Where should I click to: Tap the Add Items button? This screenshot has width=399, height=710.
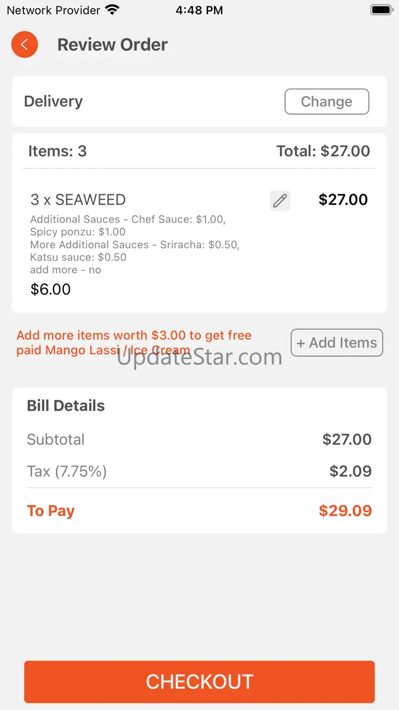pyautogui.click(x=337, y=342)
